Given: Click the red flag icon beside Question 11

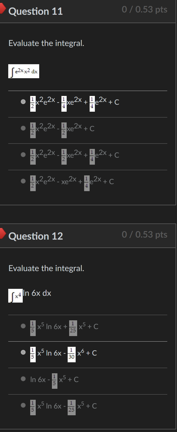Looking at the screenshot, I should (2, 9).
